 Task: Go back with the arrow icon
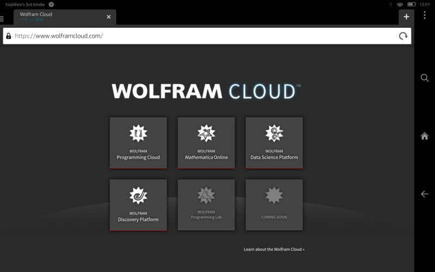coord(425,194)
